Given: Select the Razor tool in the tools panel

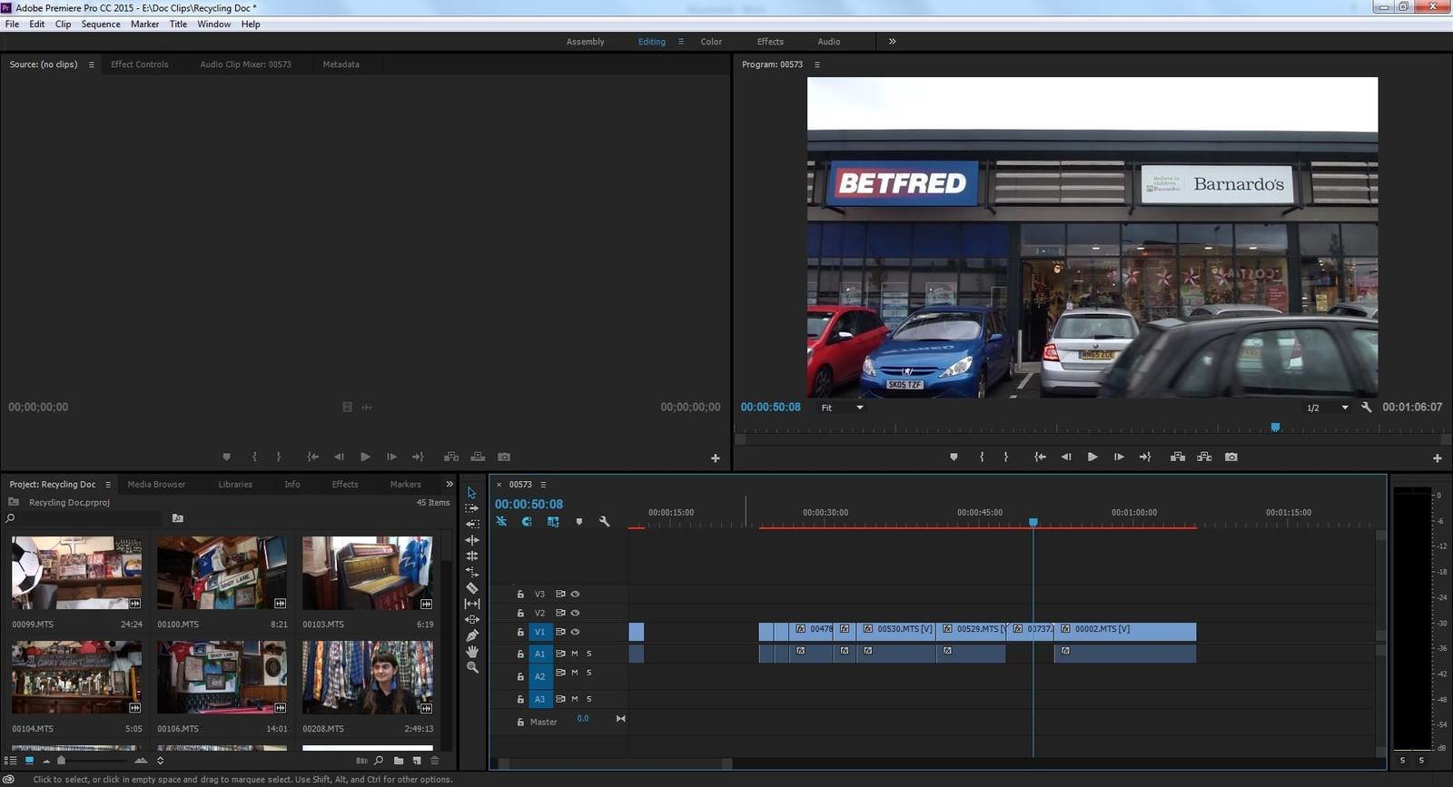Looking at the screenshot, I should 472,588.
